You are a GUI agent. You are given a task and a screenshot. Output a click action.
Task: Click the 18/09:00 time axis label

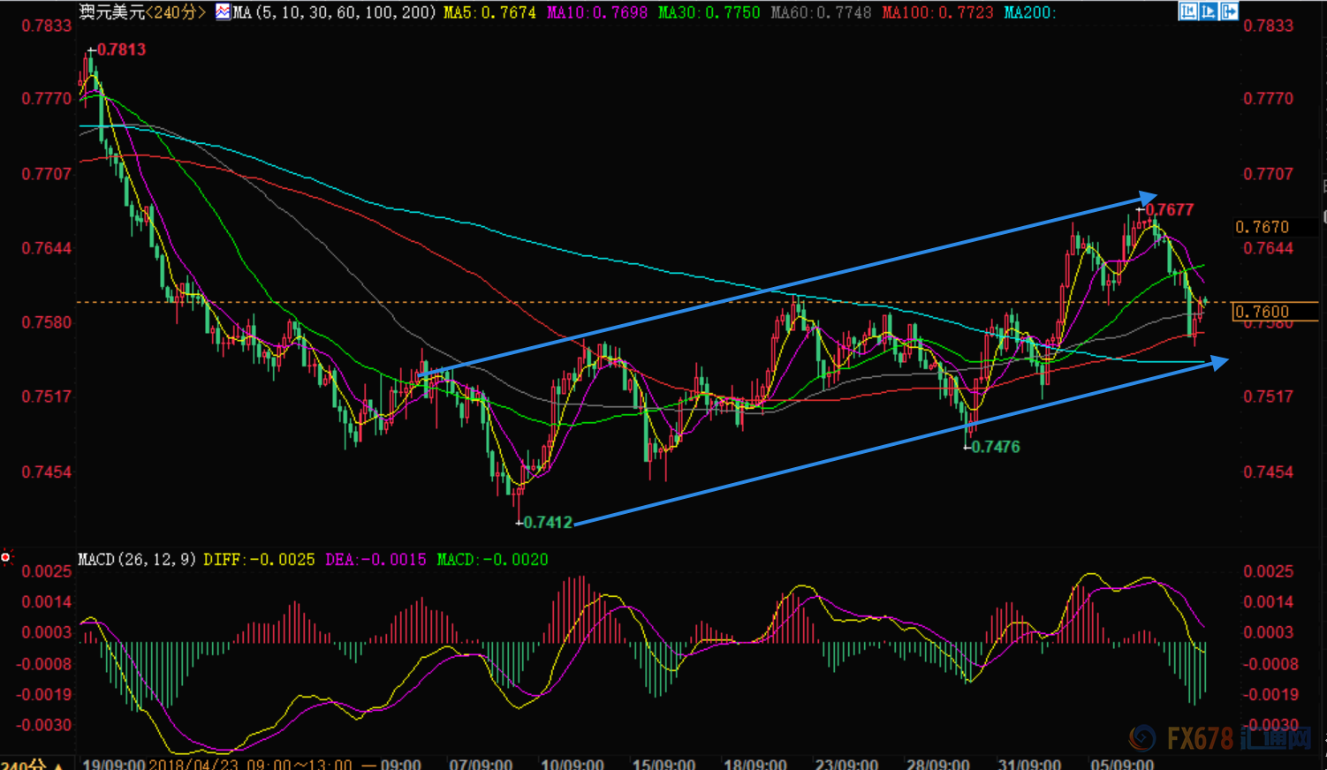pos(755,764)
